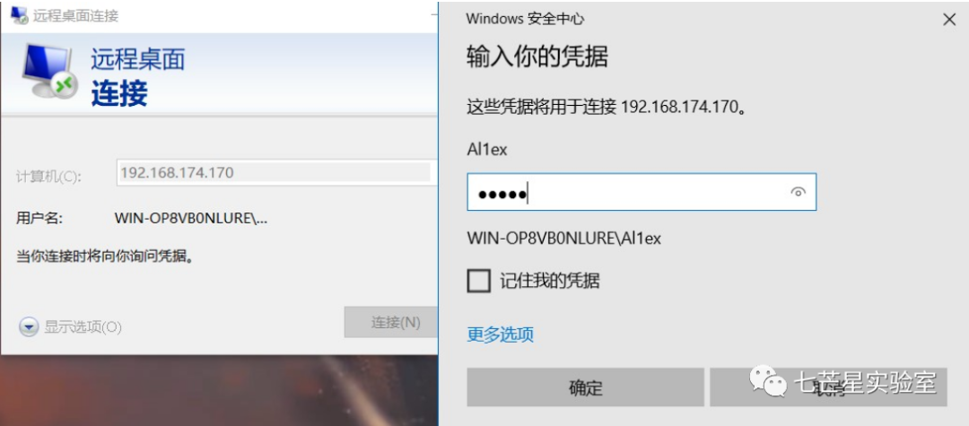Image resolution: width=969 pixels, height=426 pixels.
Task: Click the large Remote Desktop monitor logo
Action: 49,73
